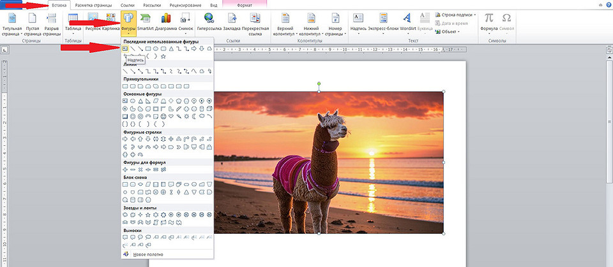The width and height of the screenshot is (613, 267).
Task: Switch to the Разметка страницы tab
Action: (93, 5)
